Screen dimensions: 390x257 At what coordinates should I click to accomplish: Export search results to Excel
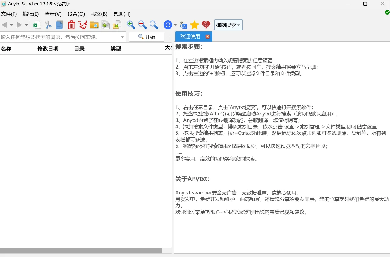[37, 25]
